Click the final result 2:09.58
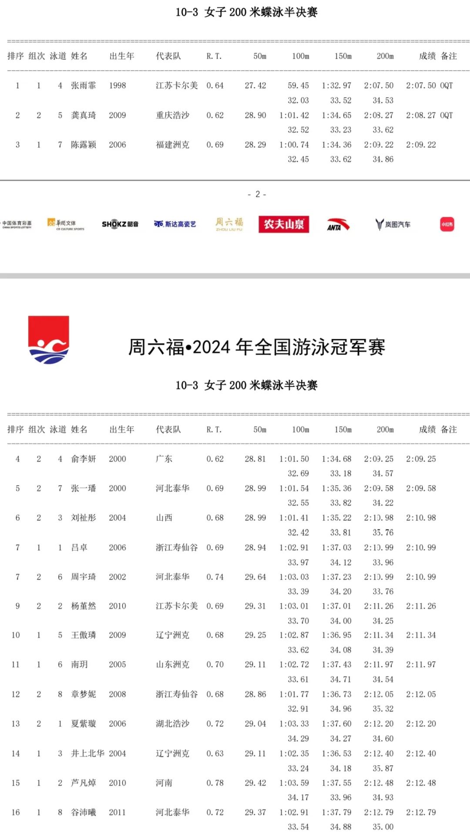 421,488
